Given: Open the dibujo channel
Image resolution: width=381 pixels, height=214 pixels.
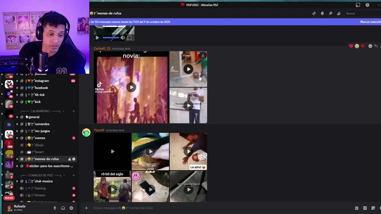Looking at the screenshot, I should point(48,145).
